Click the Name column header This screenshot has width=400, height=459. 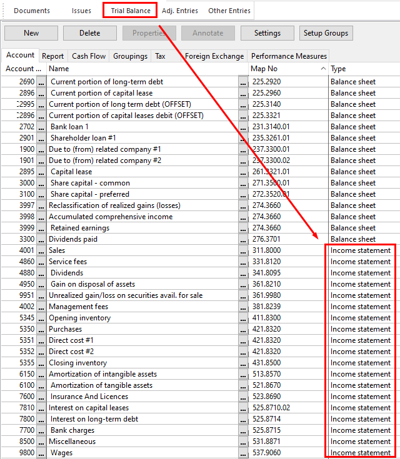(x=147, y=69)
